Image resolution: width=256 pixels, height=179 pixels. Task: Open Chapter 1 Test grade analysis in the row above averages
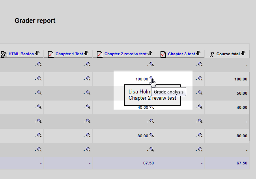point(88,149)
